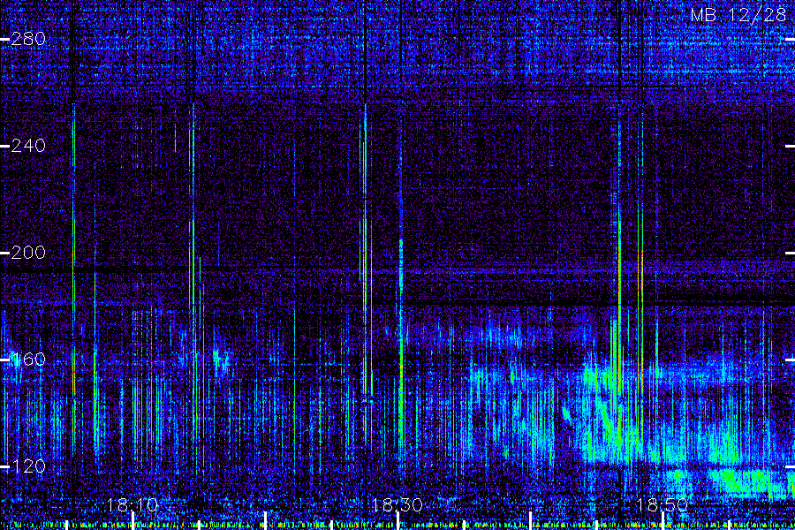The height and width of the screenshot is (530, 795).
Task: Click the 120 frequency axis label
Action: (x=28, y=466)
